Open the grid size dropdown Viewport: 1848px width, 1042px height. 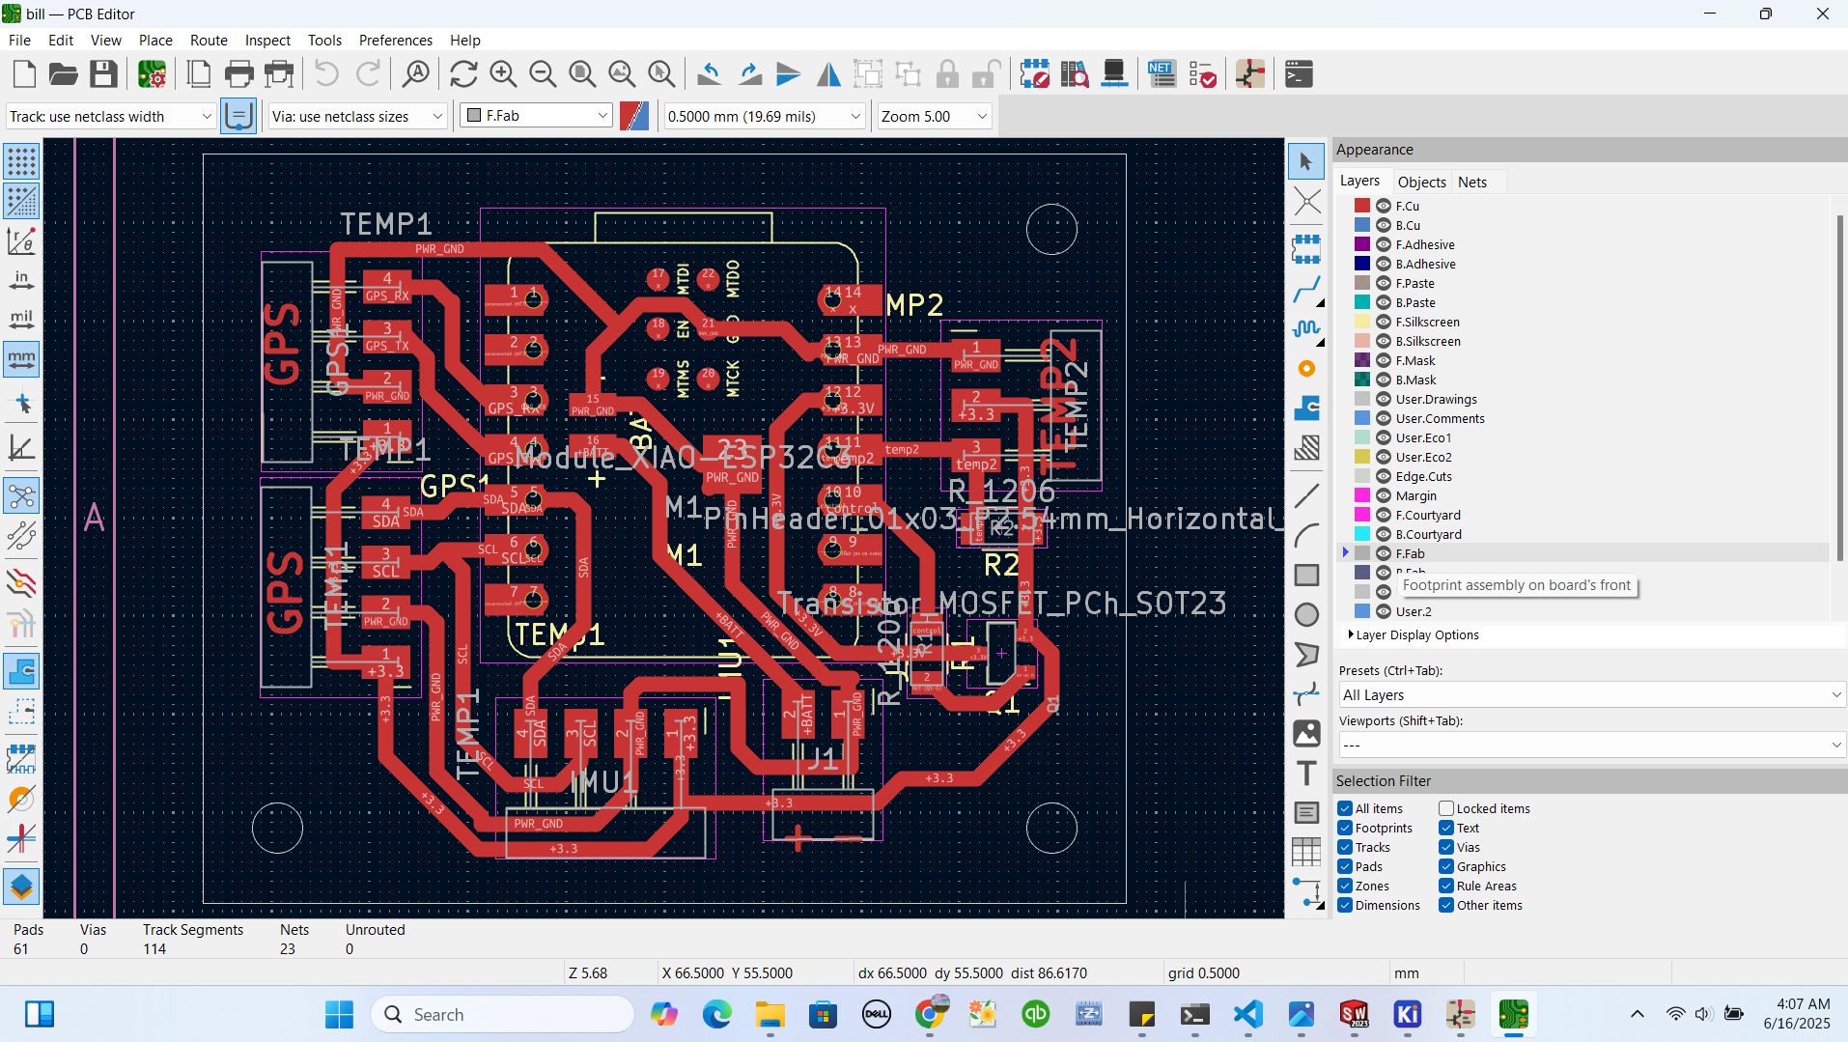coord(765,116)
